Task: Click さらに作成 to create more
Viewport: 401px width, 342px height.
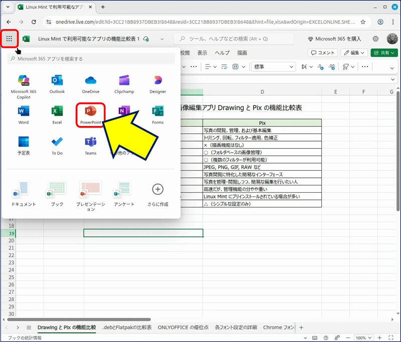Action: click(x=158, y=195)
